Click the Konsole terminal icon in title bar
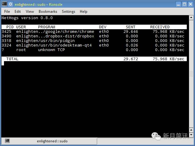195x146 pixels. 4,4
